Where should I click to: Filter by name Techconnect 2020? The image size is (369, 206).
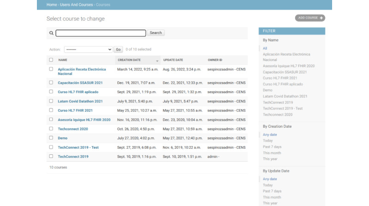pos(278,115)
